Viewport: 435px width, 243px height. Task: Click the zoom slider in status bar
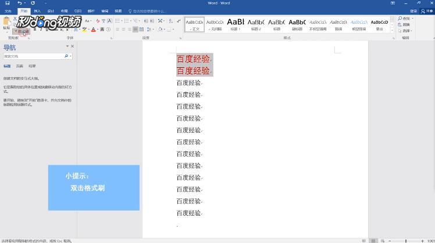406,241
